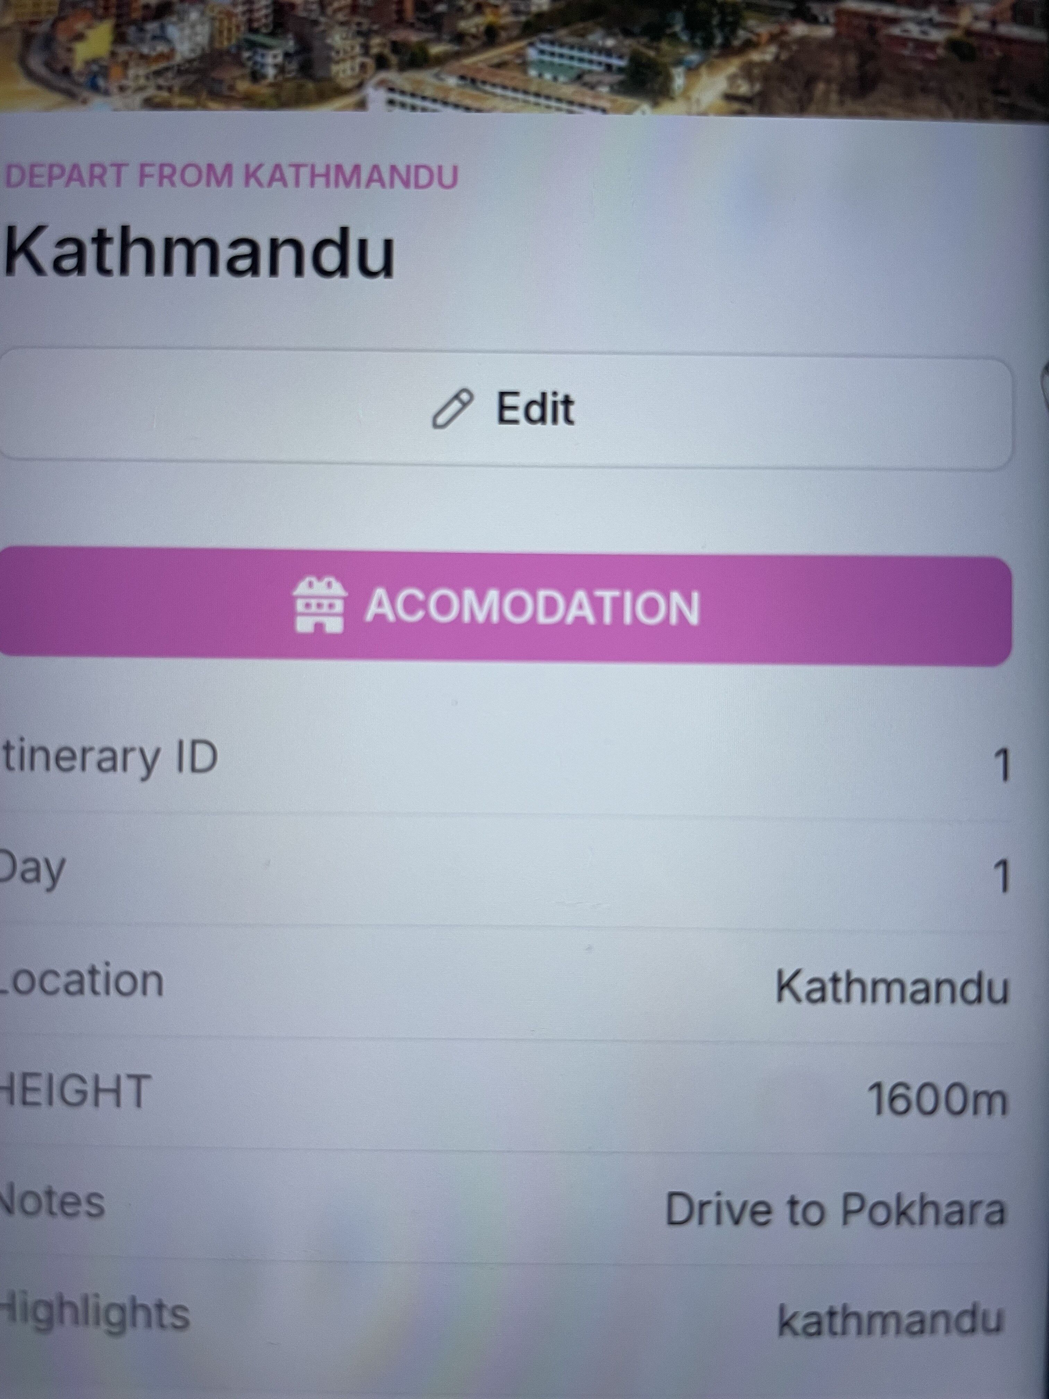Select the Itinerary ID row label
The image size is (1049, 1399).
(x=110, y=758)
